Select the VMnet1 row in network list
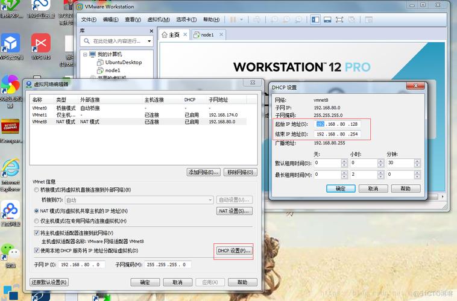The width and height of the screenshot is (457, 301). 139,115
